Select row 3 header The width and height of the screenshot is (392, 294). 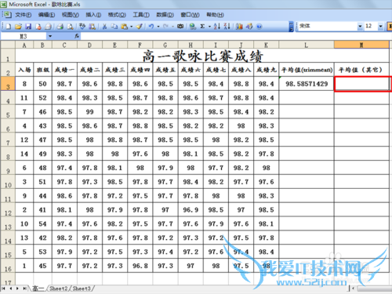coord(8,84)
